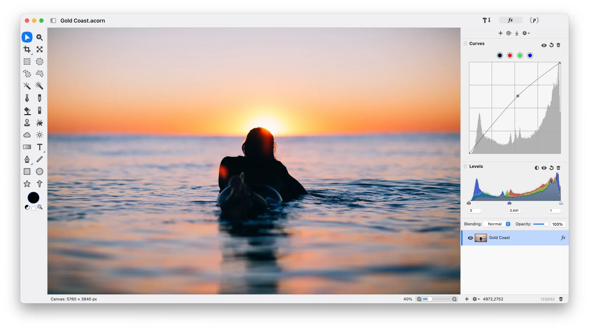Reset the Levels filter

551,168
